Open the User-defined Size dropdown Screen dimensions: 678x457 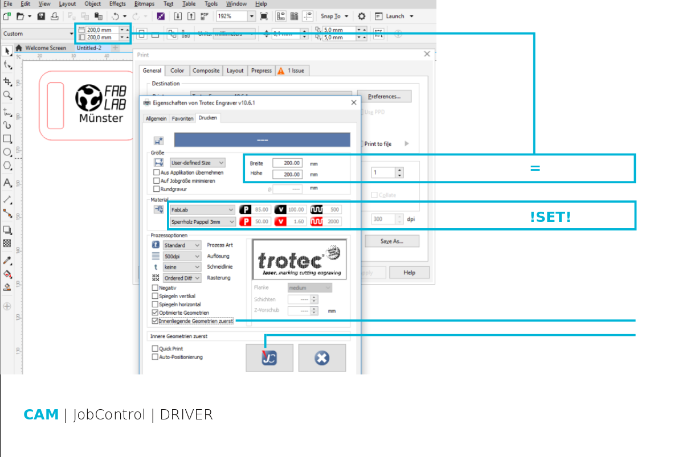[x=197, y=163]
